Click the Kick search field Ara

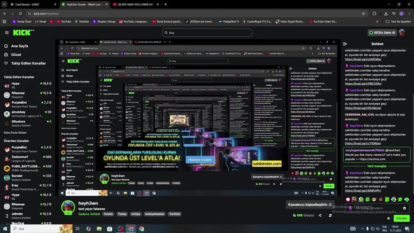207,33
